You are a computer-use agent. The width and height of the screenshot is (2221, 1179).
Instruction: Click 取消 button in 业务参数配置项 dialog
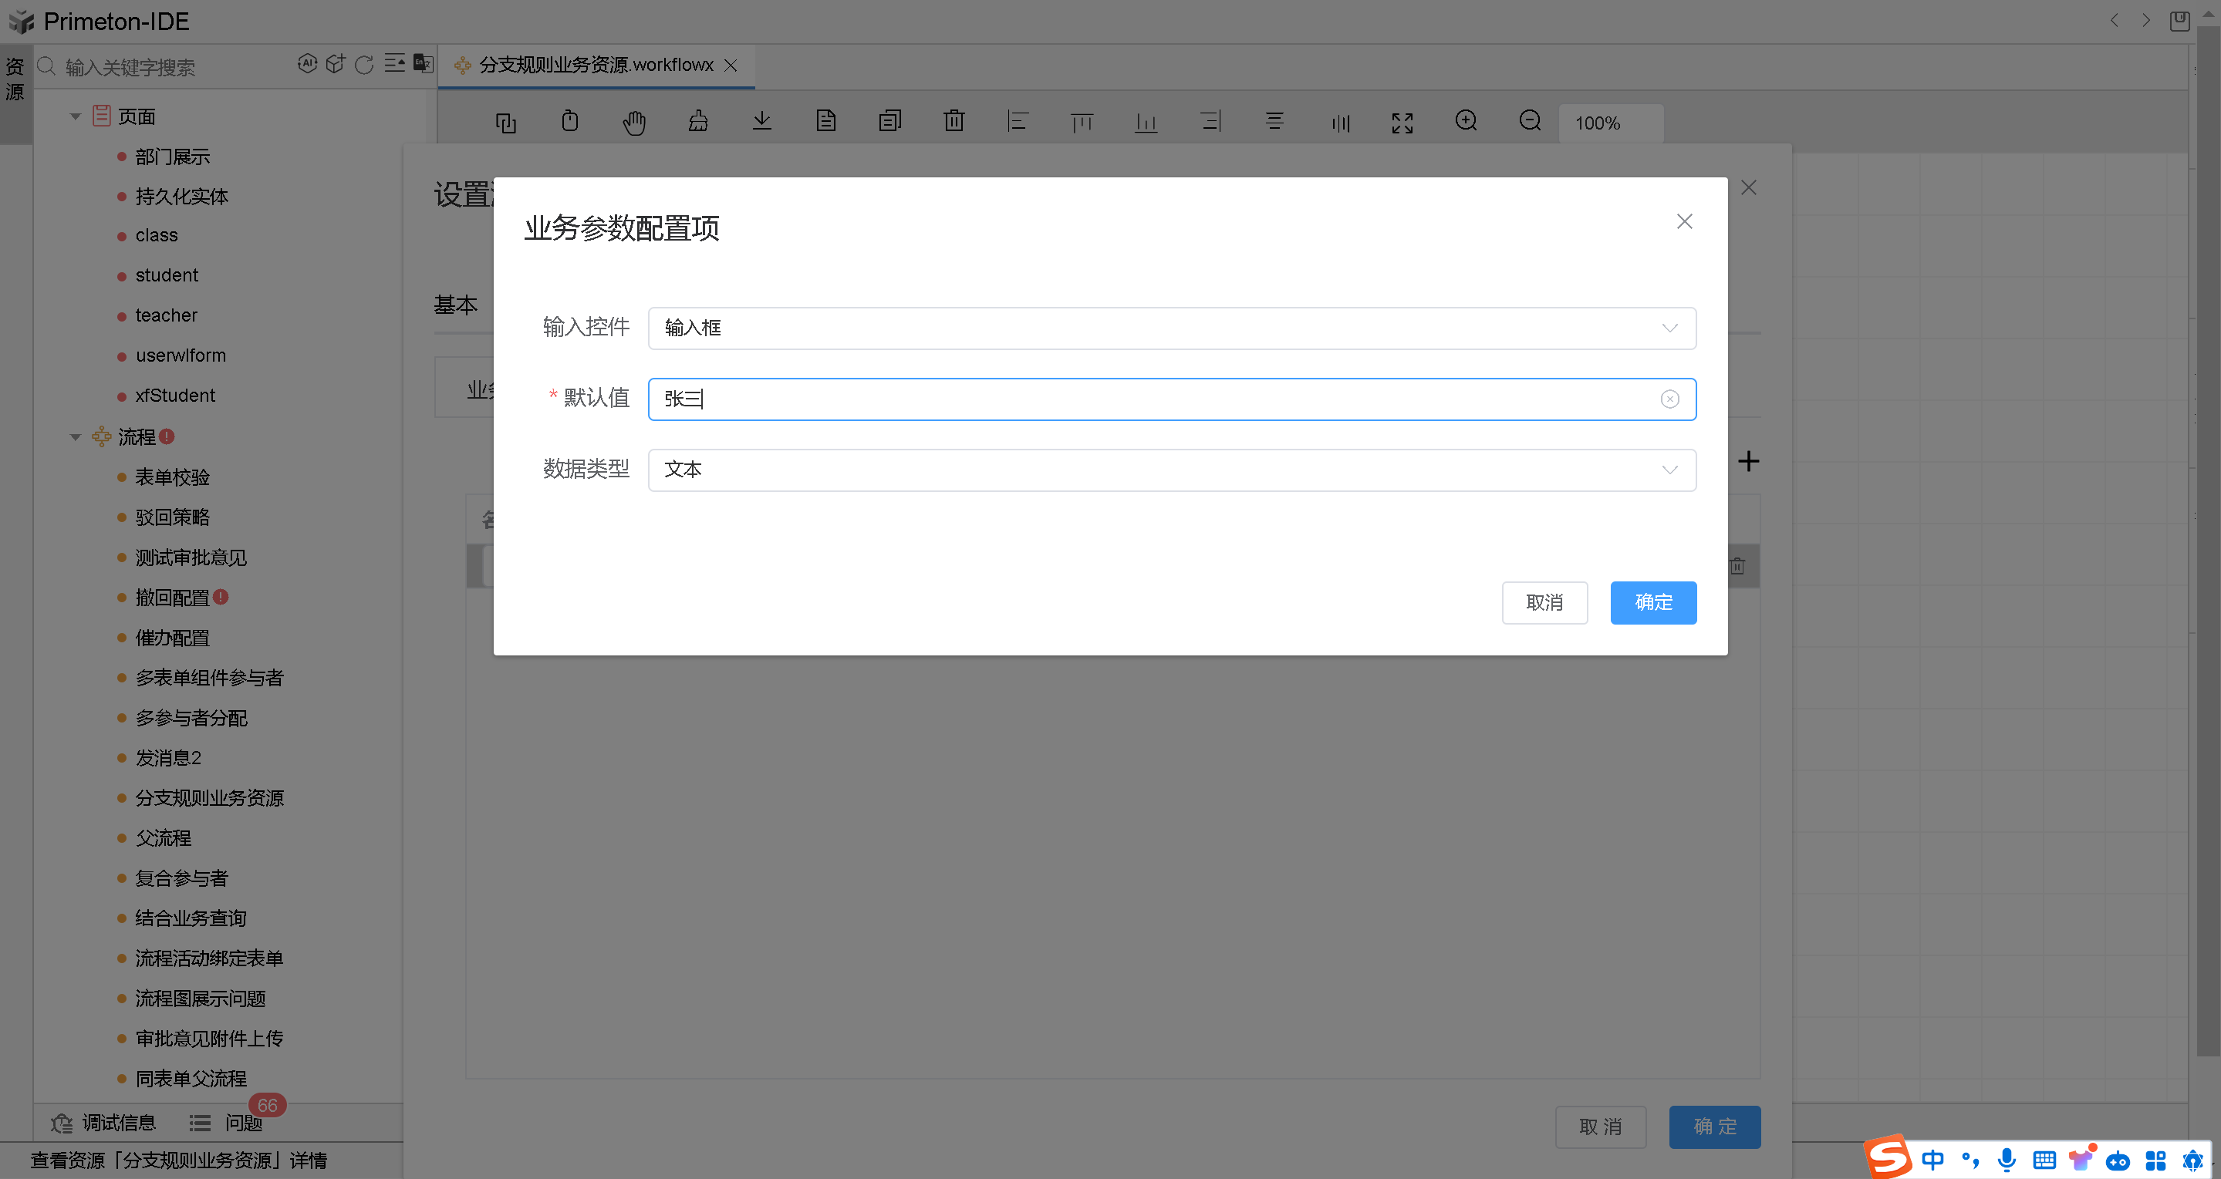pos(1544,602)
